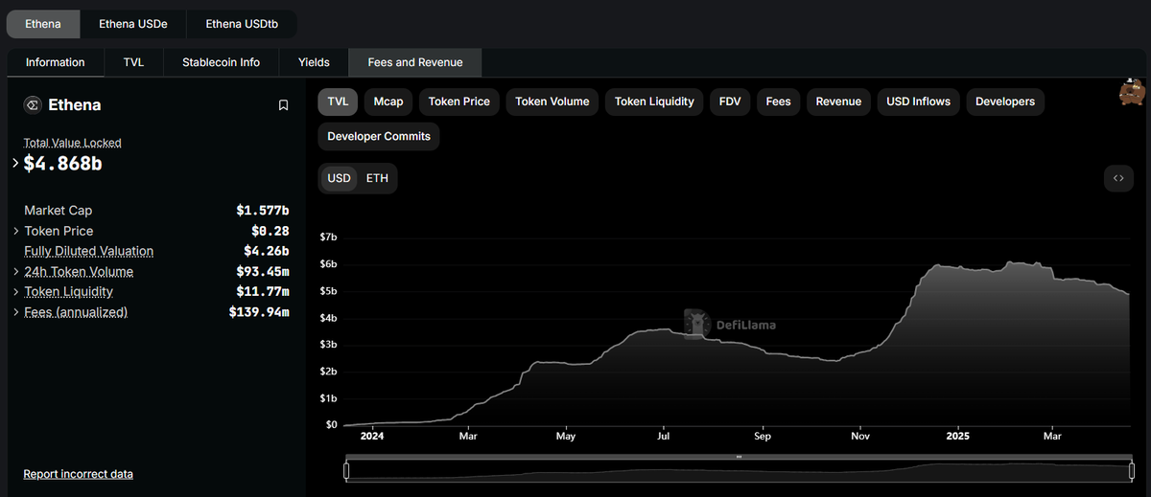Click the $4.26b valuation figure
Viewport: 1151px width, 497px height.
point(267,251)
